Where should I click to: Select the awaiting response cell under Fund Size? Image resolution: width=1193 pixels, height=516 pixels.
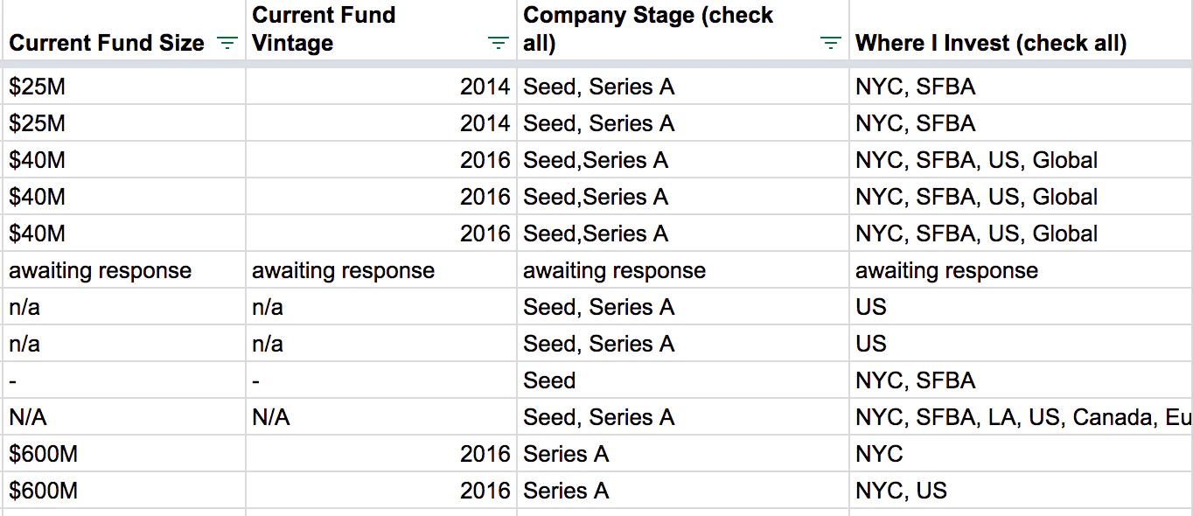pyautogui.click(x=99, y=270)
